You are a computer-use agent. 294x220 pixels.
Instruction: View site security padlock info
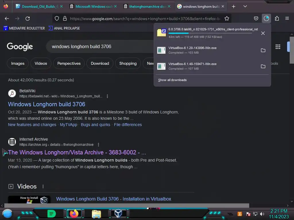65,19
